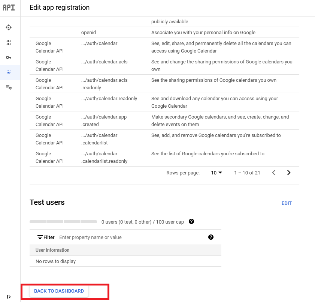Open the API logo at top left
Screen dimensions: 315x302
click(x=9, y=8)
